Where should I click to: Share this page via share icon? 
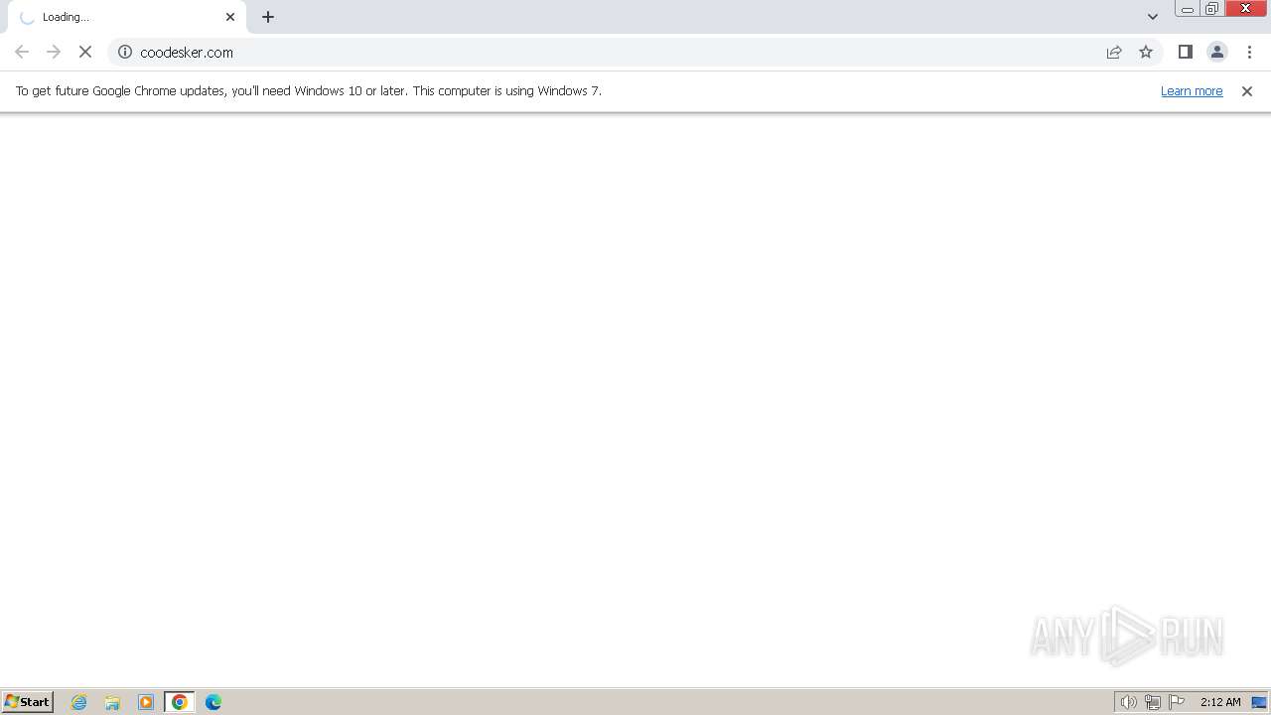point(1114,52)
